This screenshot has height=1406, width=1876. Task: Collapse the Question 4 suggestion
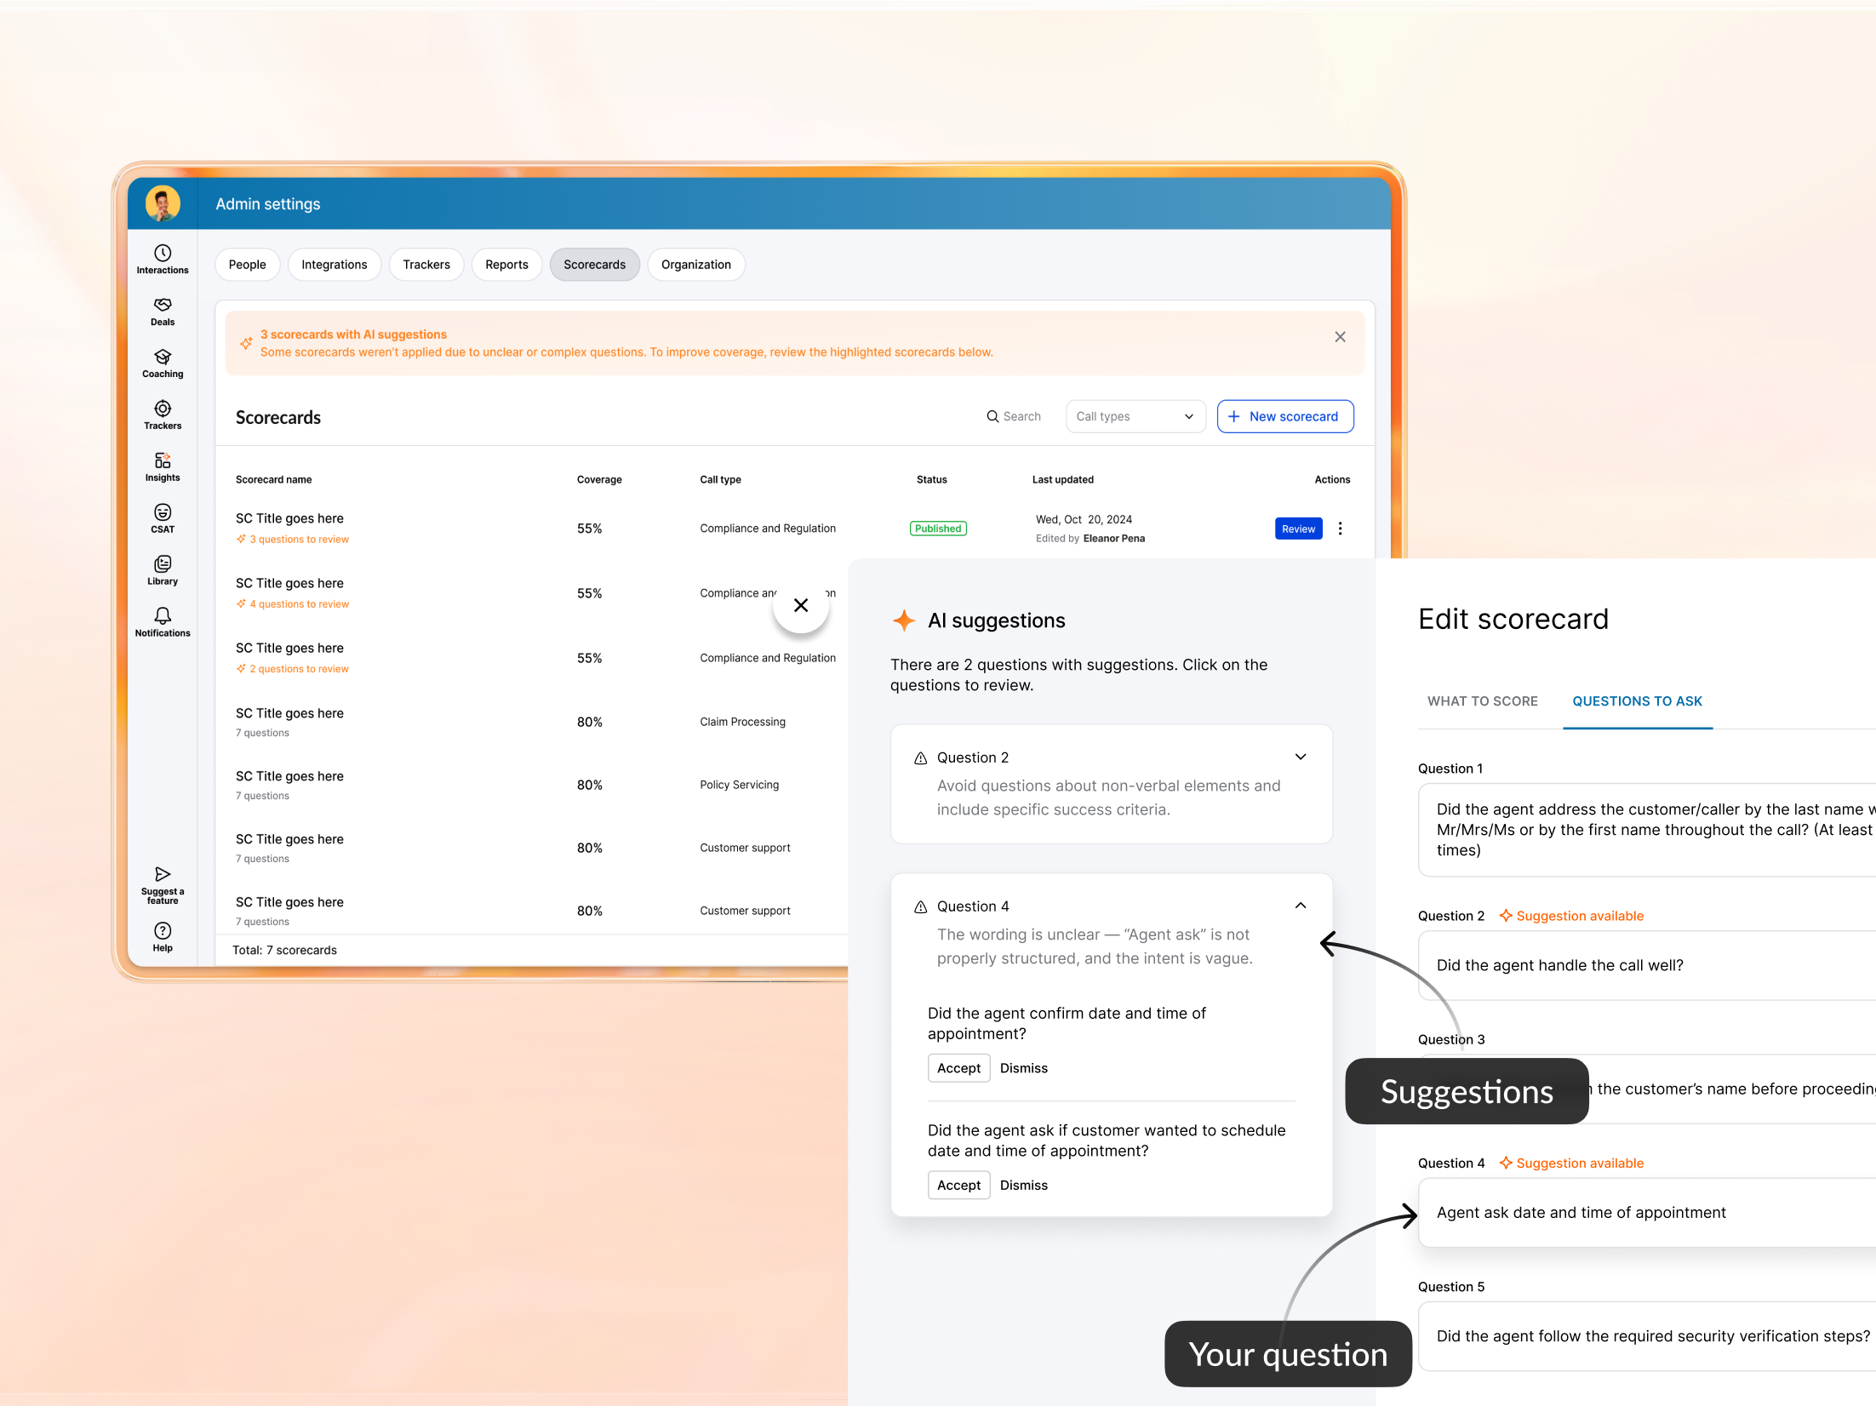1300,906
